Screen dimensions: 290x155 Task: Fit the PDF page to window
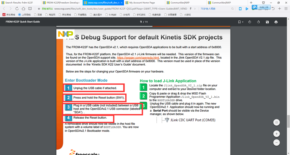(x=276, y=122)
